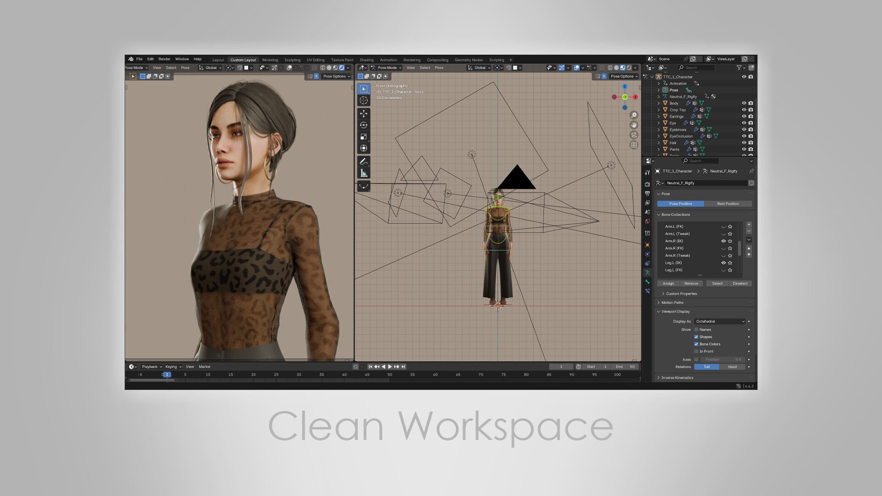This screenshot has width=882, height=496.
Task: Click the blue Z axis gizmo
Action: [x=625, y=86]
